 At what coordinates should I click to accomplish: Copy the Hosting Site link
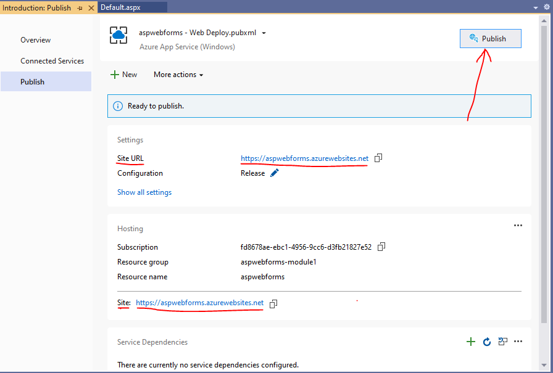coord(273,303)
